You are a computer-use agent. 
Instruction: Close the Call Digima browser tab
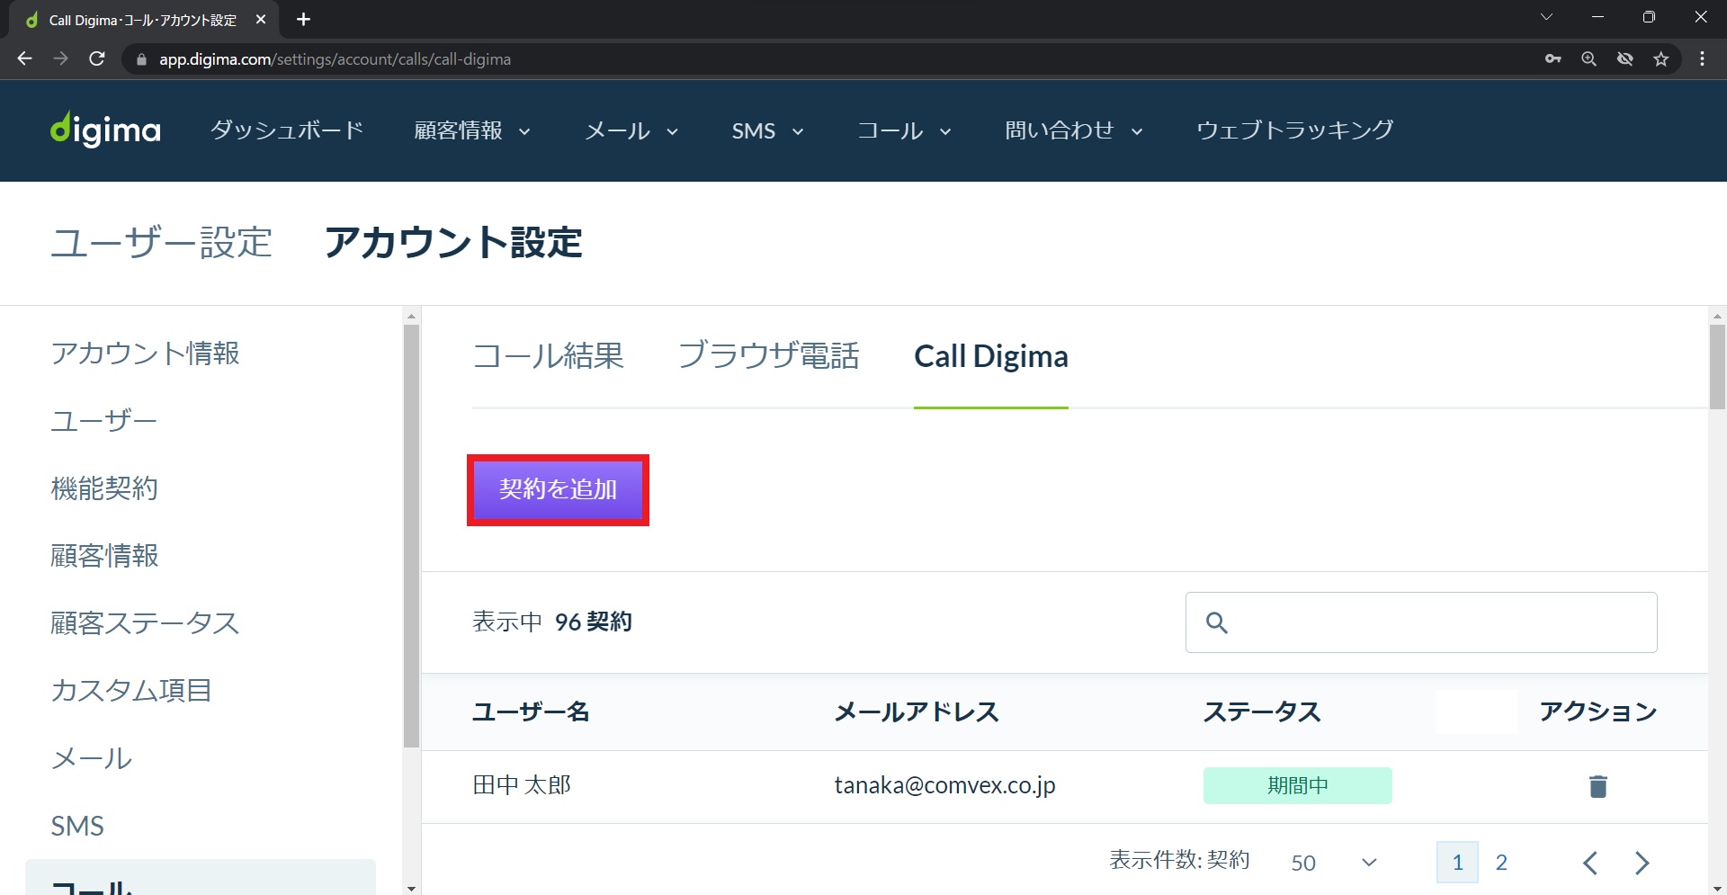click(x=261, y=19)
